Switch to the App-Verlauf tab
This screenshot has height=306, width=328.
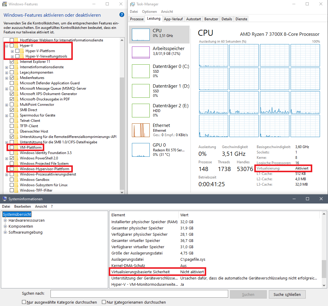(173, 19)
